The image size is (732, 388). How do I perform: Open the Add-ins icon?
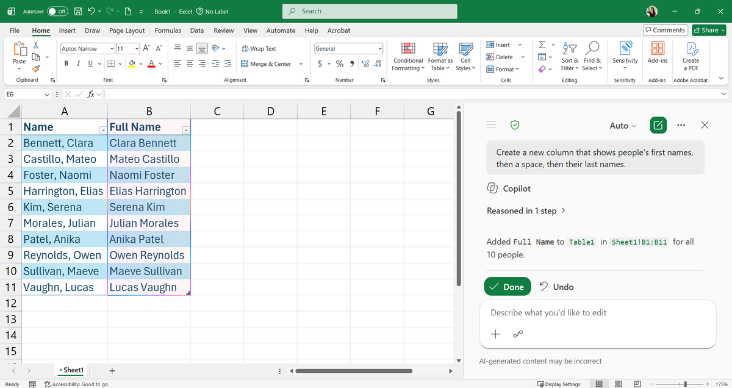pyautogui.click(x=658, y=52)
